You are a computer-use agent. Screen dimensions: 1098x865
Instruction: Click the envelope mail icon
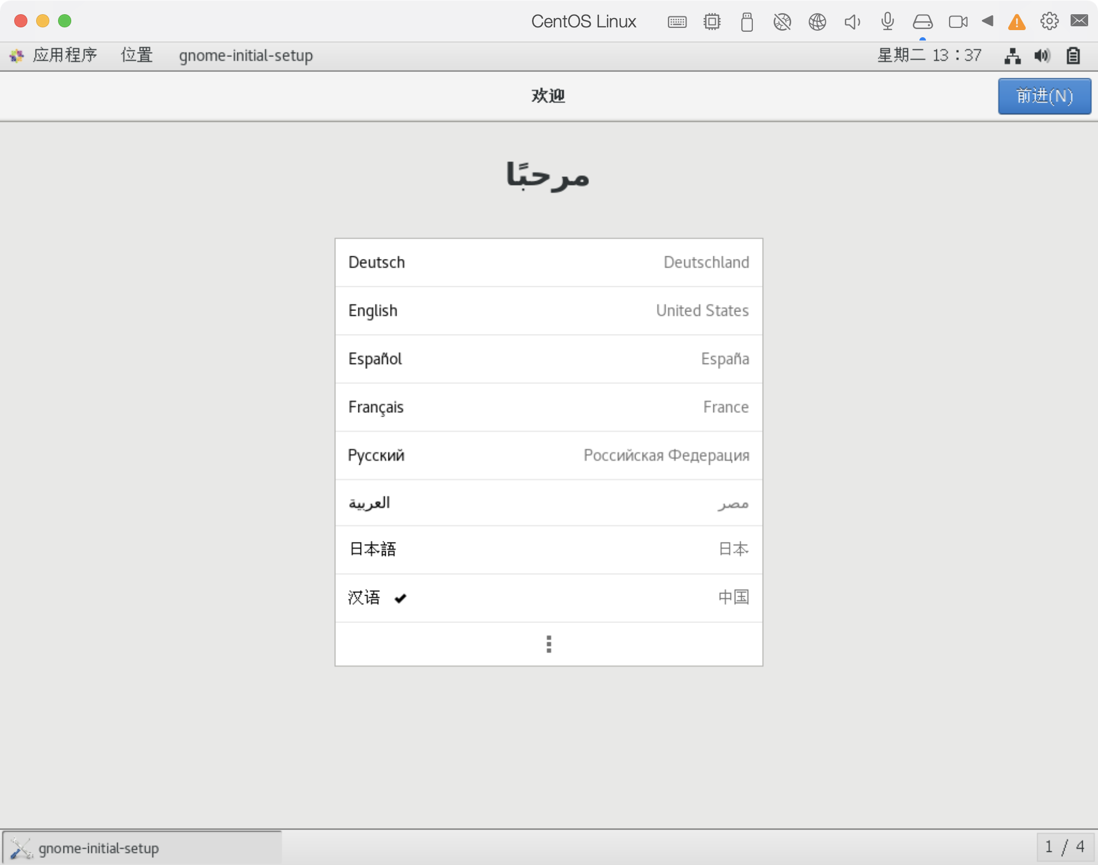pos(1079,21)
